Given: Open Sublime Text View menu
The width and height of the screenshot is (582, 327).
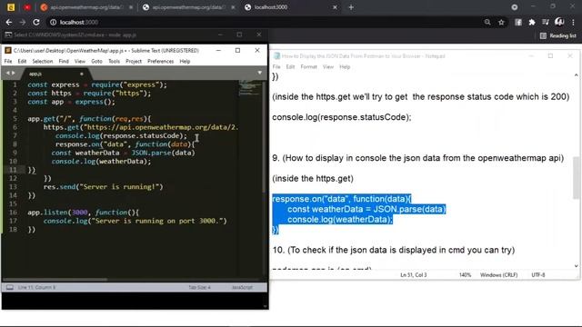Looking at the screenshot, I should coord(80,61).
